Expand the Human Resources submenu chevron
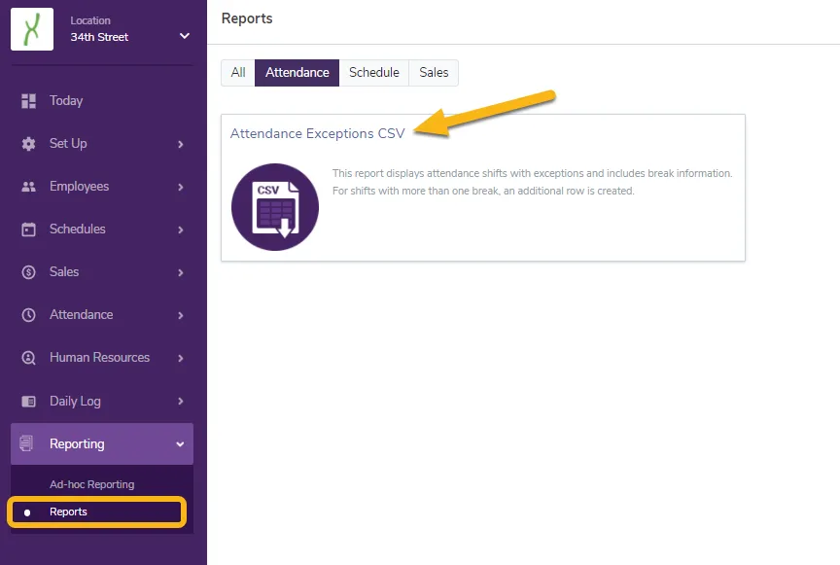Screen dimensions: 840x565 pyautogui.click(x=181, y=358)
